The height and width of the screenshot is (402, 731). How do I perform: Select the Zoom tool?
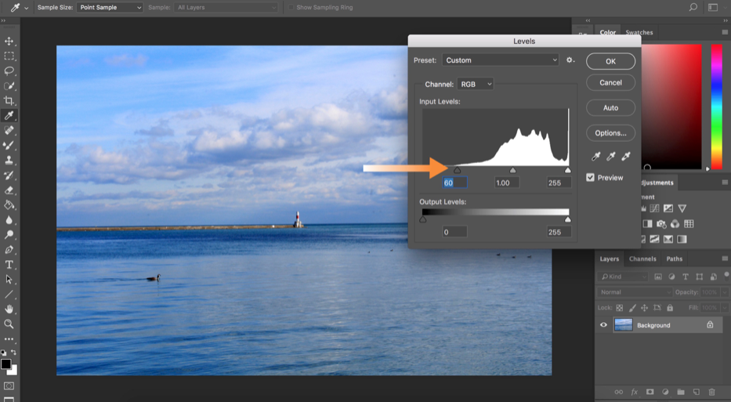tap(9, 324)
